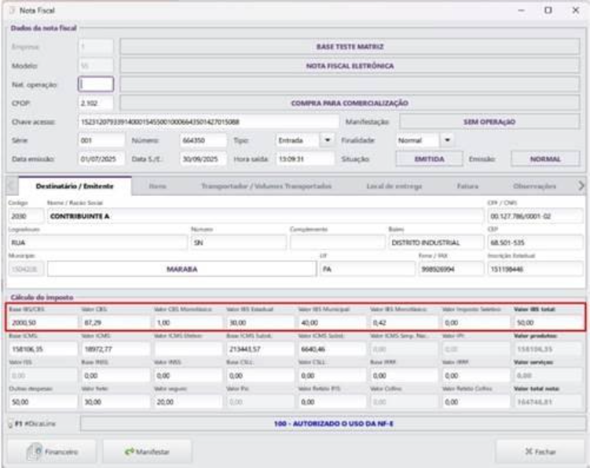Click the Município name field MARABA
This screenshot has width=590, height=468.
point(181,269)
